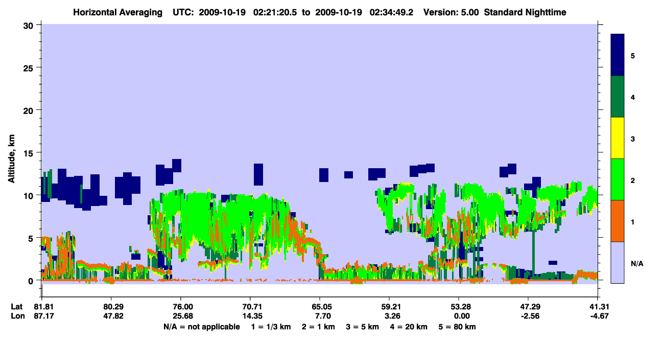Click latitude value 80.29
This screenshot has height=341, width=664.
111,307
